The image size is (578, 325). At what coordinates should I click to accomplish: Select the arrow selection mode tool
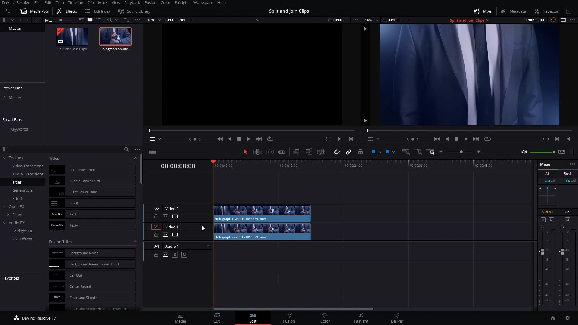pos(245,152)
